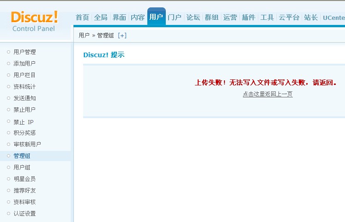Go to the 云平台 tab
This screenshot has width=345, height=222.
click(x=289, y=18)
